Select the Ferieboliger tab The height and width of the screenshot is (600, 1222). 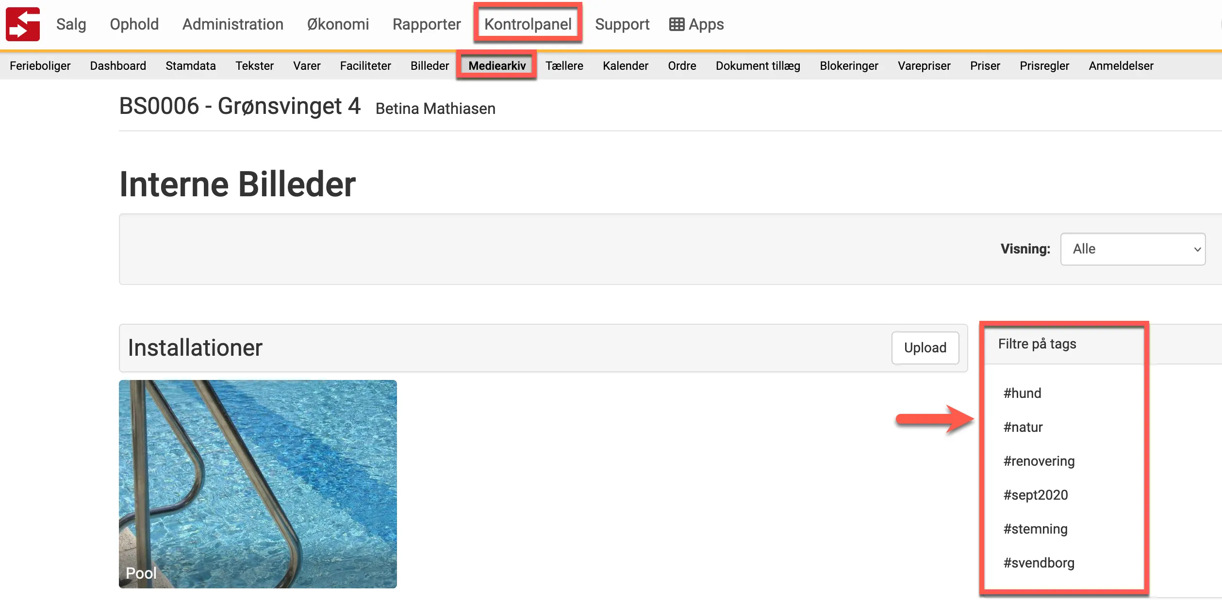(41, 65)
